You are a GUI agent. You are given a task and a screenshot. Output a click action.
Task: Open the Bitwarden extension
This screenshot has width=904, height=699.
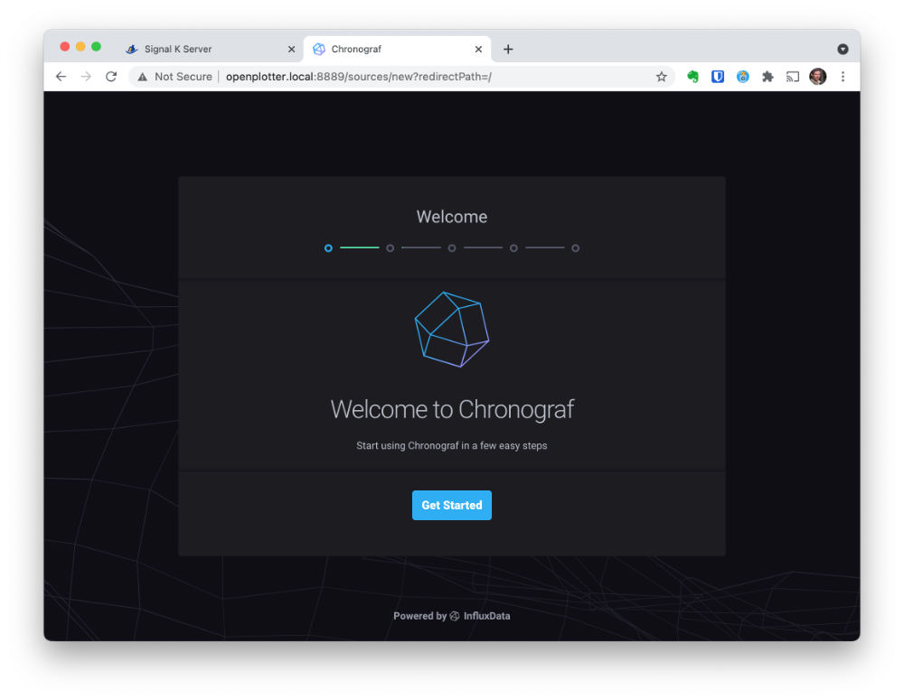(x=718, y=77)
